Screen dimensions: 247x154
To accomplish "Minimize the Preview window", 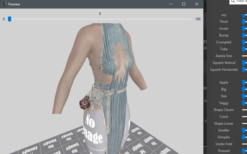I will [x=171, y=4].
